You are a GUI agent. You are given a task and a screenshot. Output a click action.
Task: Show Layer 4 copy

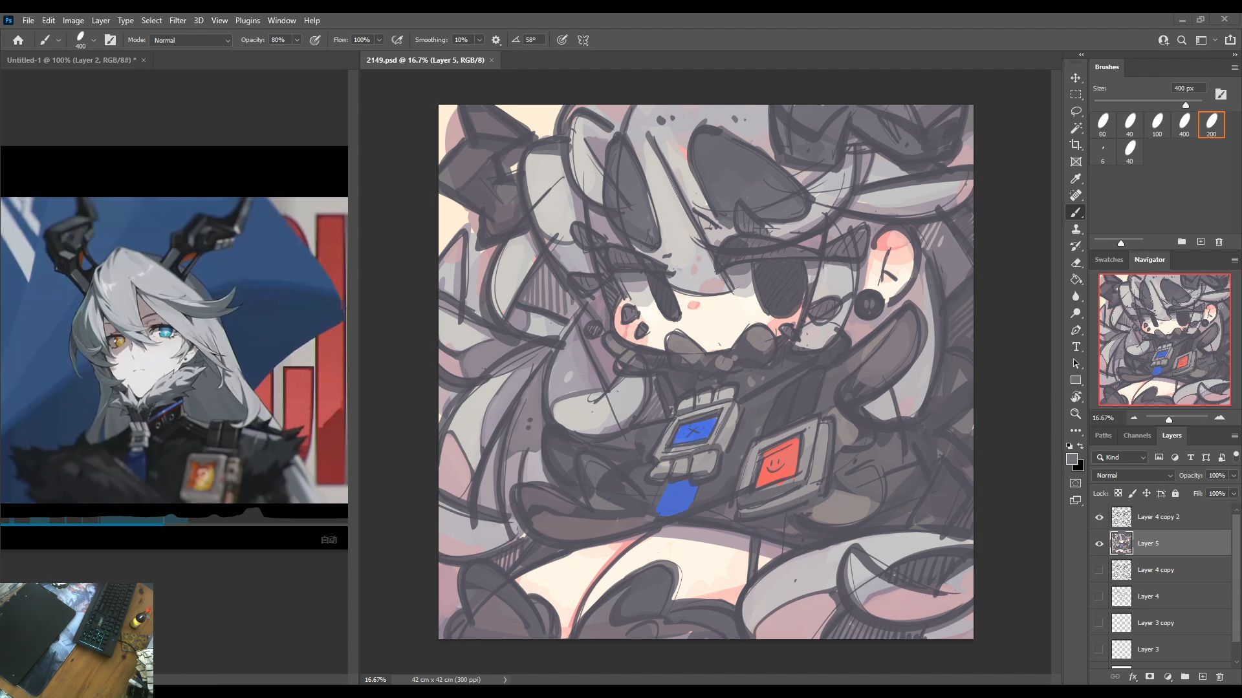[1099, 570]
